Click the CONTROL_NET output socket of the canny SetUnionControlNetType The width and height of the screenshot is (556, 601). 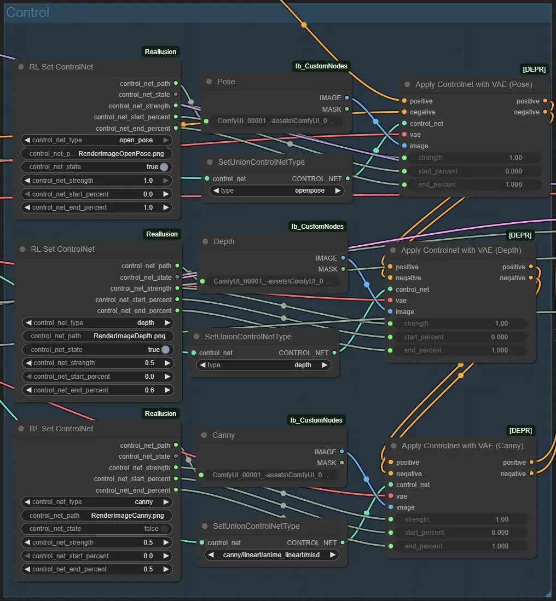[343, 543]
